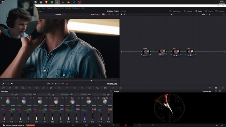The width and height of the screenshot is (226, 127).
Task: Open node graph options three-dot menu
Action: [x=224, y=14]
